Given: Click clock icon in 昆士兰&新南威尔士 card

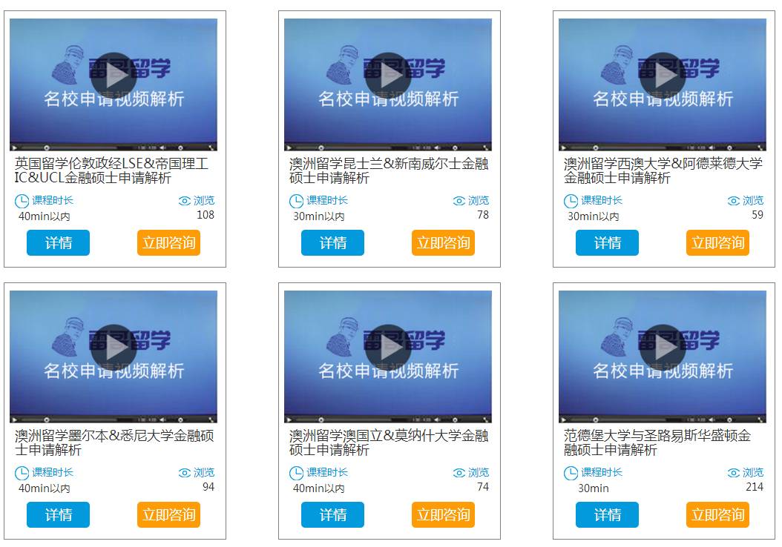Looking at the screenshot, I should pos(296,202).
